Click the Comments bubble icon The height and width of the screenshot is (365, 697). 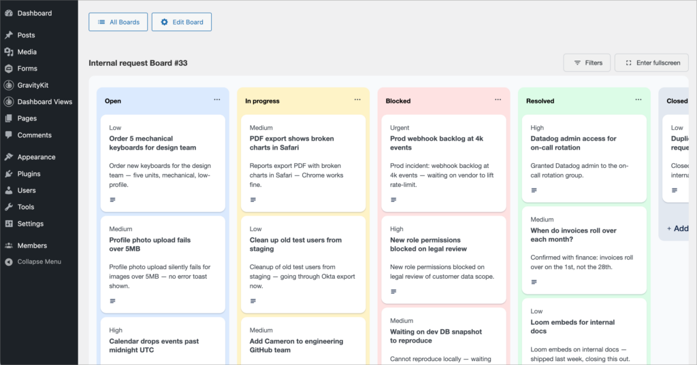coord(9,135)
